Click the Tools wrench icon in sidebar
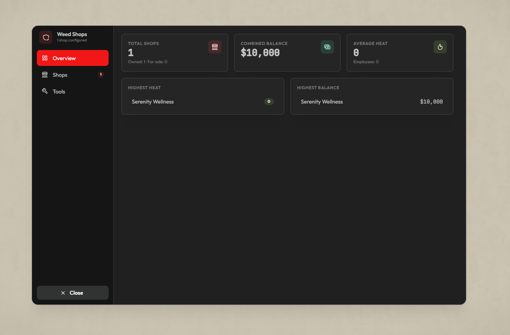510x335 pixels. click(x=45, y=91)
